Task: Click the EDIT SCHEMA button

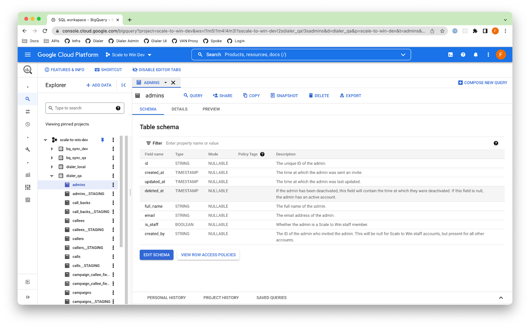Action: point(156,255)
